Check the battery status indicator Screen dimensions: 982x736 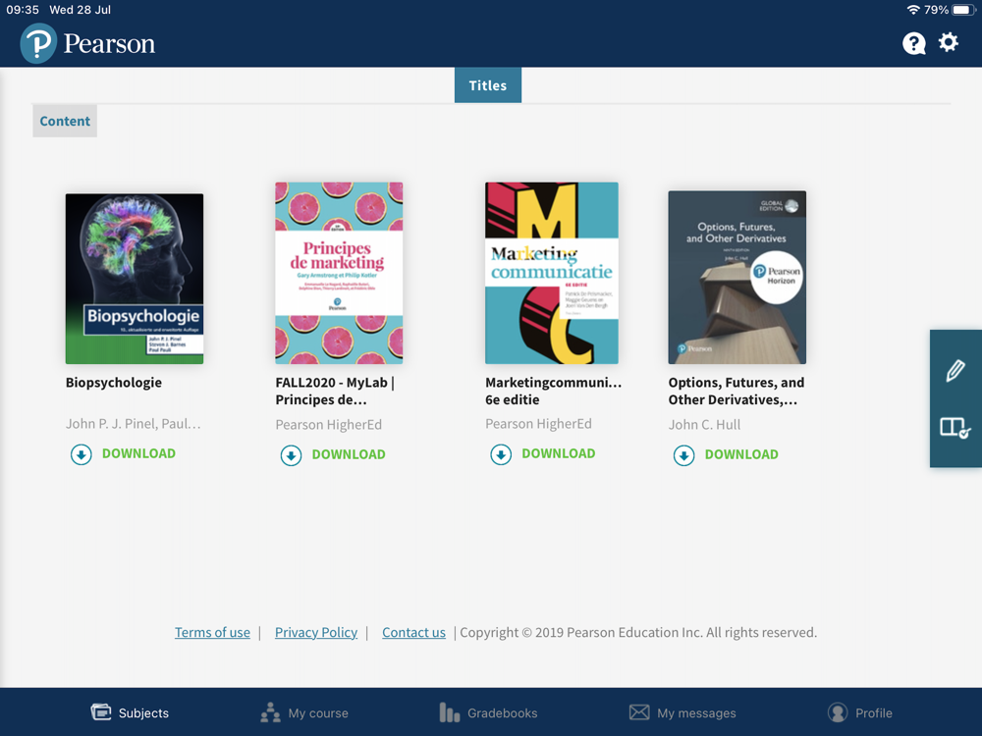pos(963,10)
